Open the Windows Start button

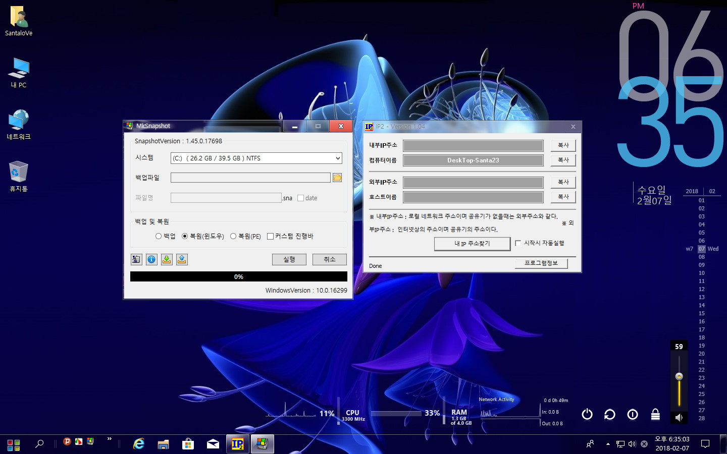point(14,444)
